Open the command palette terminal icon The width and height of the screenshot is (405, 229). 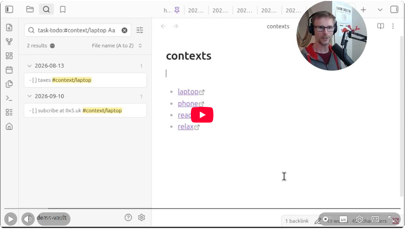[x=10, y=98]
